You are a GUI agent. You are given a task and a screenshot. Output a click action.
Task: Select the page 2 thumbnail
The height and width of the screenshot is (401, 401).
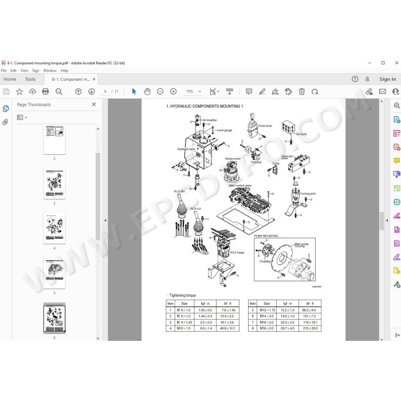pyautogui.click(x=54, y=140)
